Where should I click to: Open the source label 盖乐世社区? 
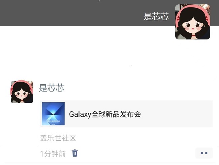(58, 138)
